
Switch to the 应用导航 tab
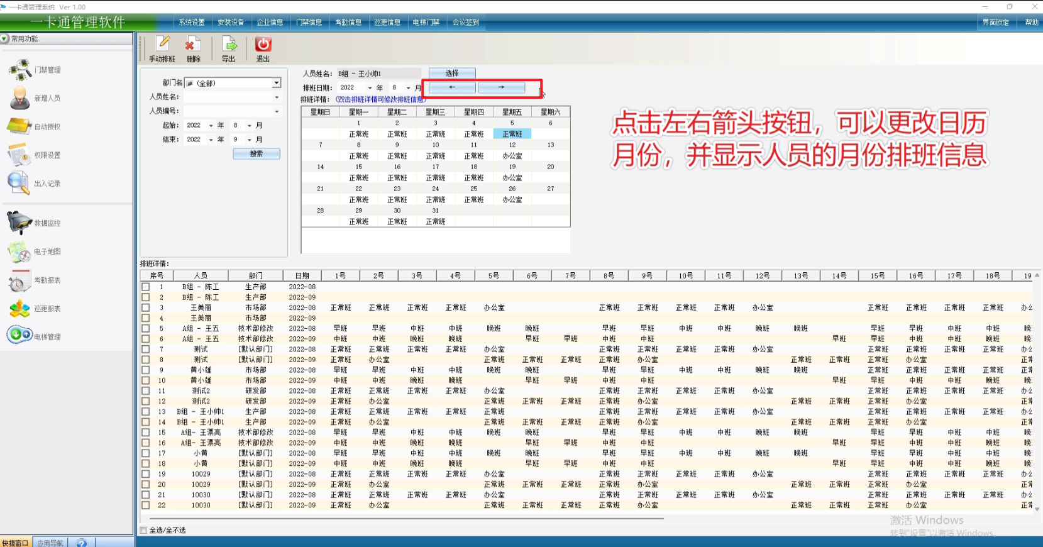[50, 543]
